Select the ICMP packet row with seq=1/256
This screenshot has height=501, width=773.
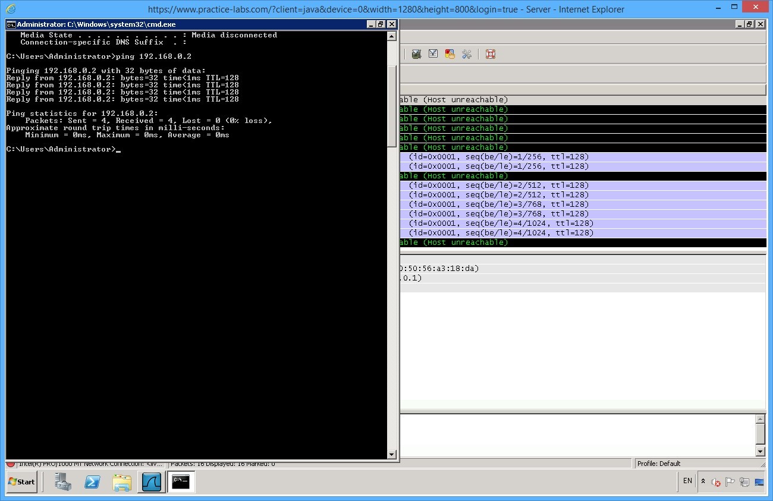[565, 156]
